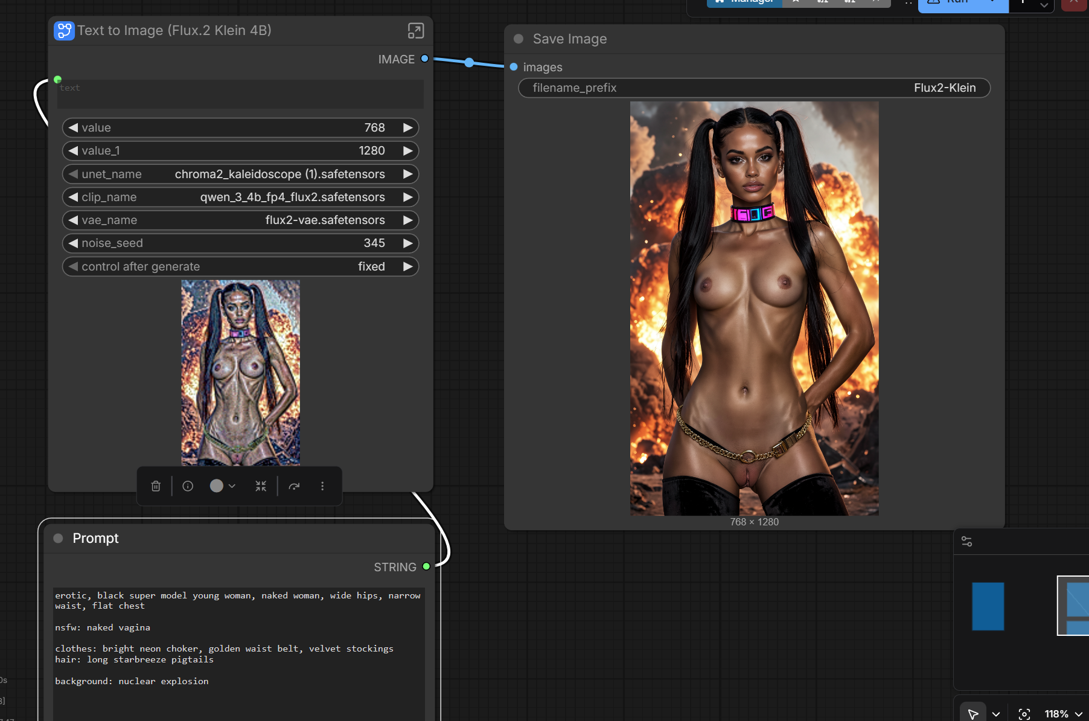Click the midpoint dot on the blue image link
1089x721 pixels.
pos(469,62)
